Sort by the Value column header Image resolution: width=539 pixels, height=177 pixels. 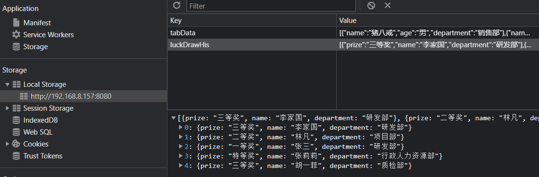tap(438, 21)
